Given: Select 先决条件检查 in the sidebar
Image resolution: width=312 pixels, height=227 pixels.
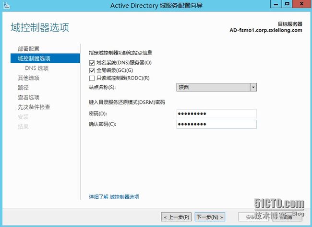Looking at the screenshot, I should [34, 107].
